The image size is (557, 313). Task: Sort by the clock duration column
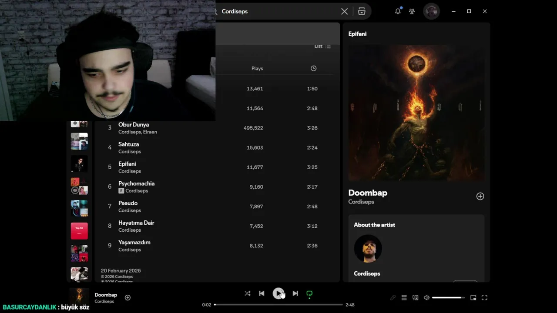(313, 68)
